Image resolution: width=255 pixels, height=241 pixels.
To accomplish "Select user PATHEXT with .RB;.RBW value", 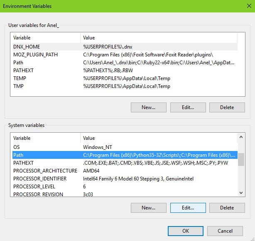I will (x=125, y=71).
